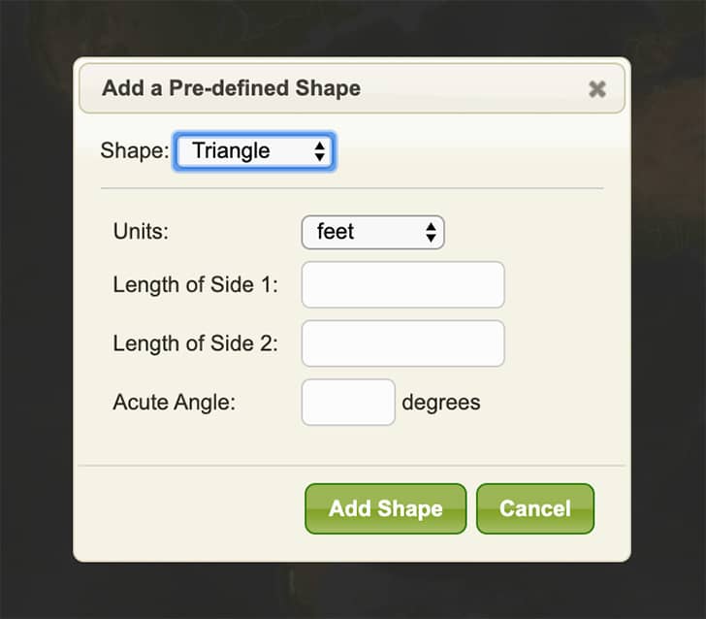Screen dimensions: 706x619
Task: Click the up-down arrows in Units selector
Action: (431, 233)
